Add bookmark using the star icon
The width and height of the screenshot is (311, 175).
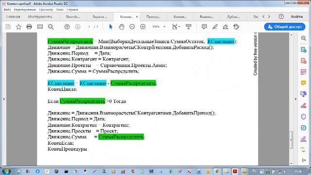coord(18,27)
